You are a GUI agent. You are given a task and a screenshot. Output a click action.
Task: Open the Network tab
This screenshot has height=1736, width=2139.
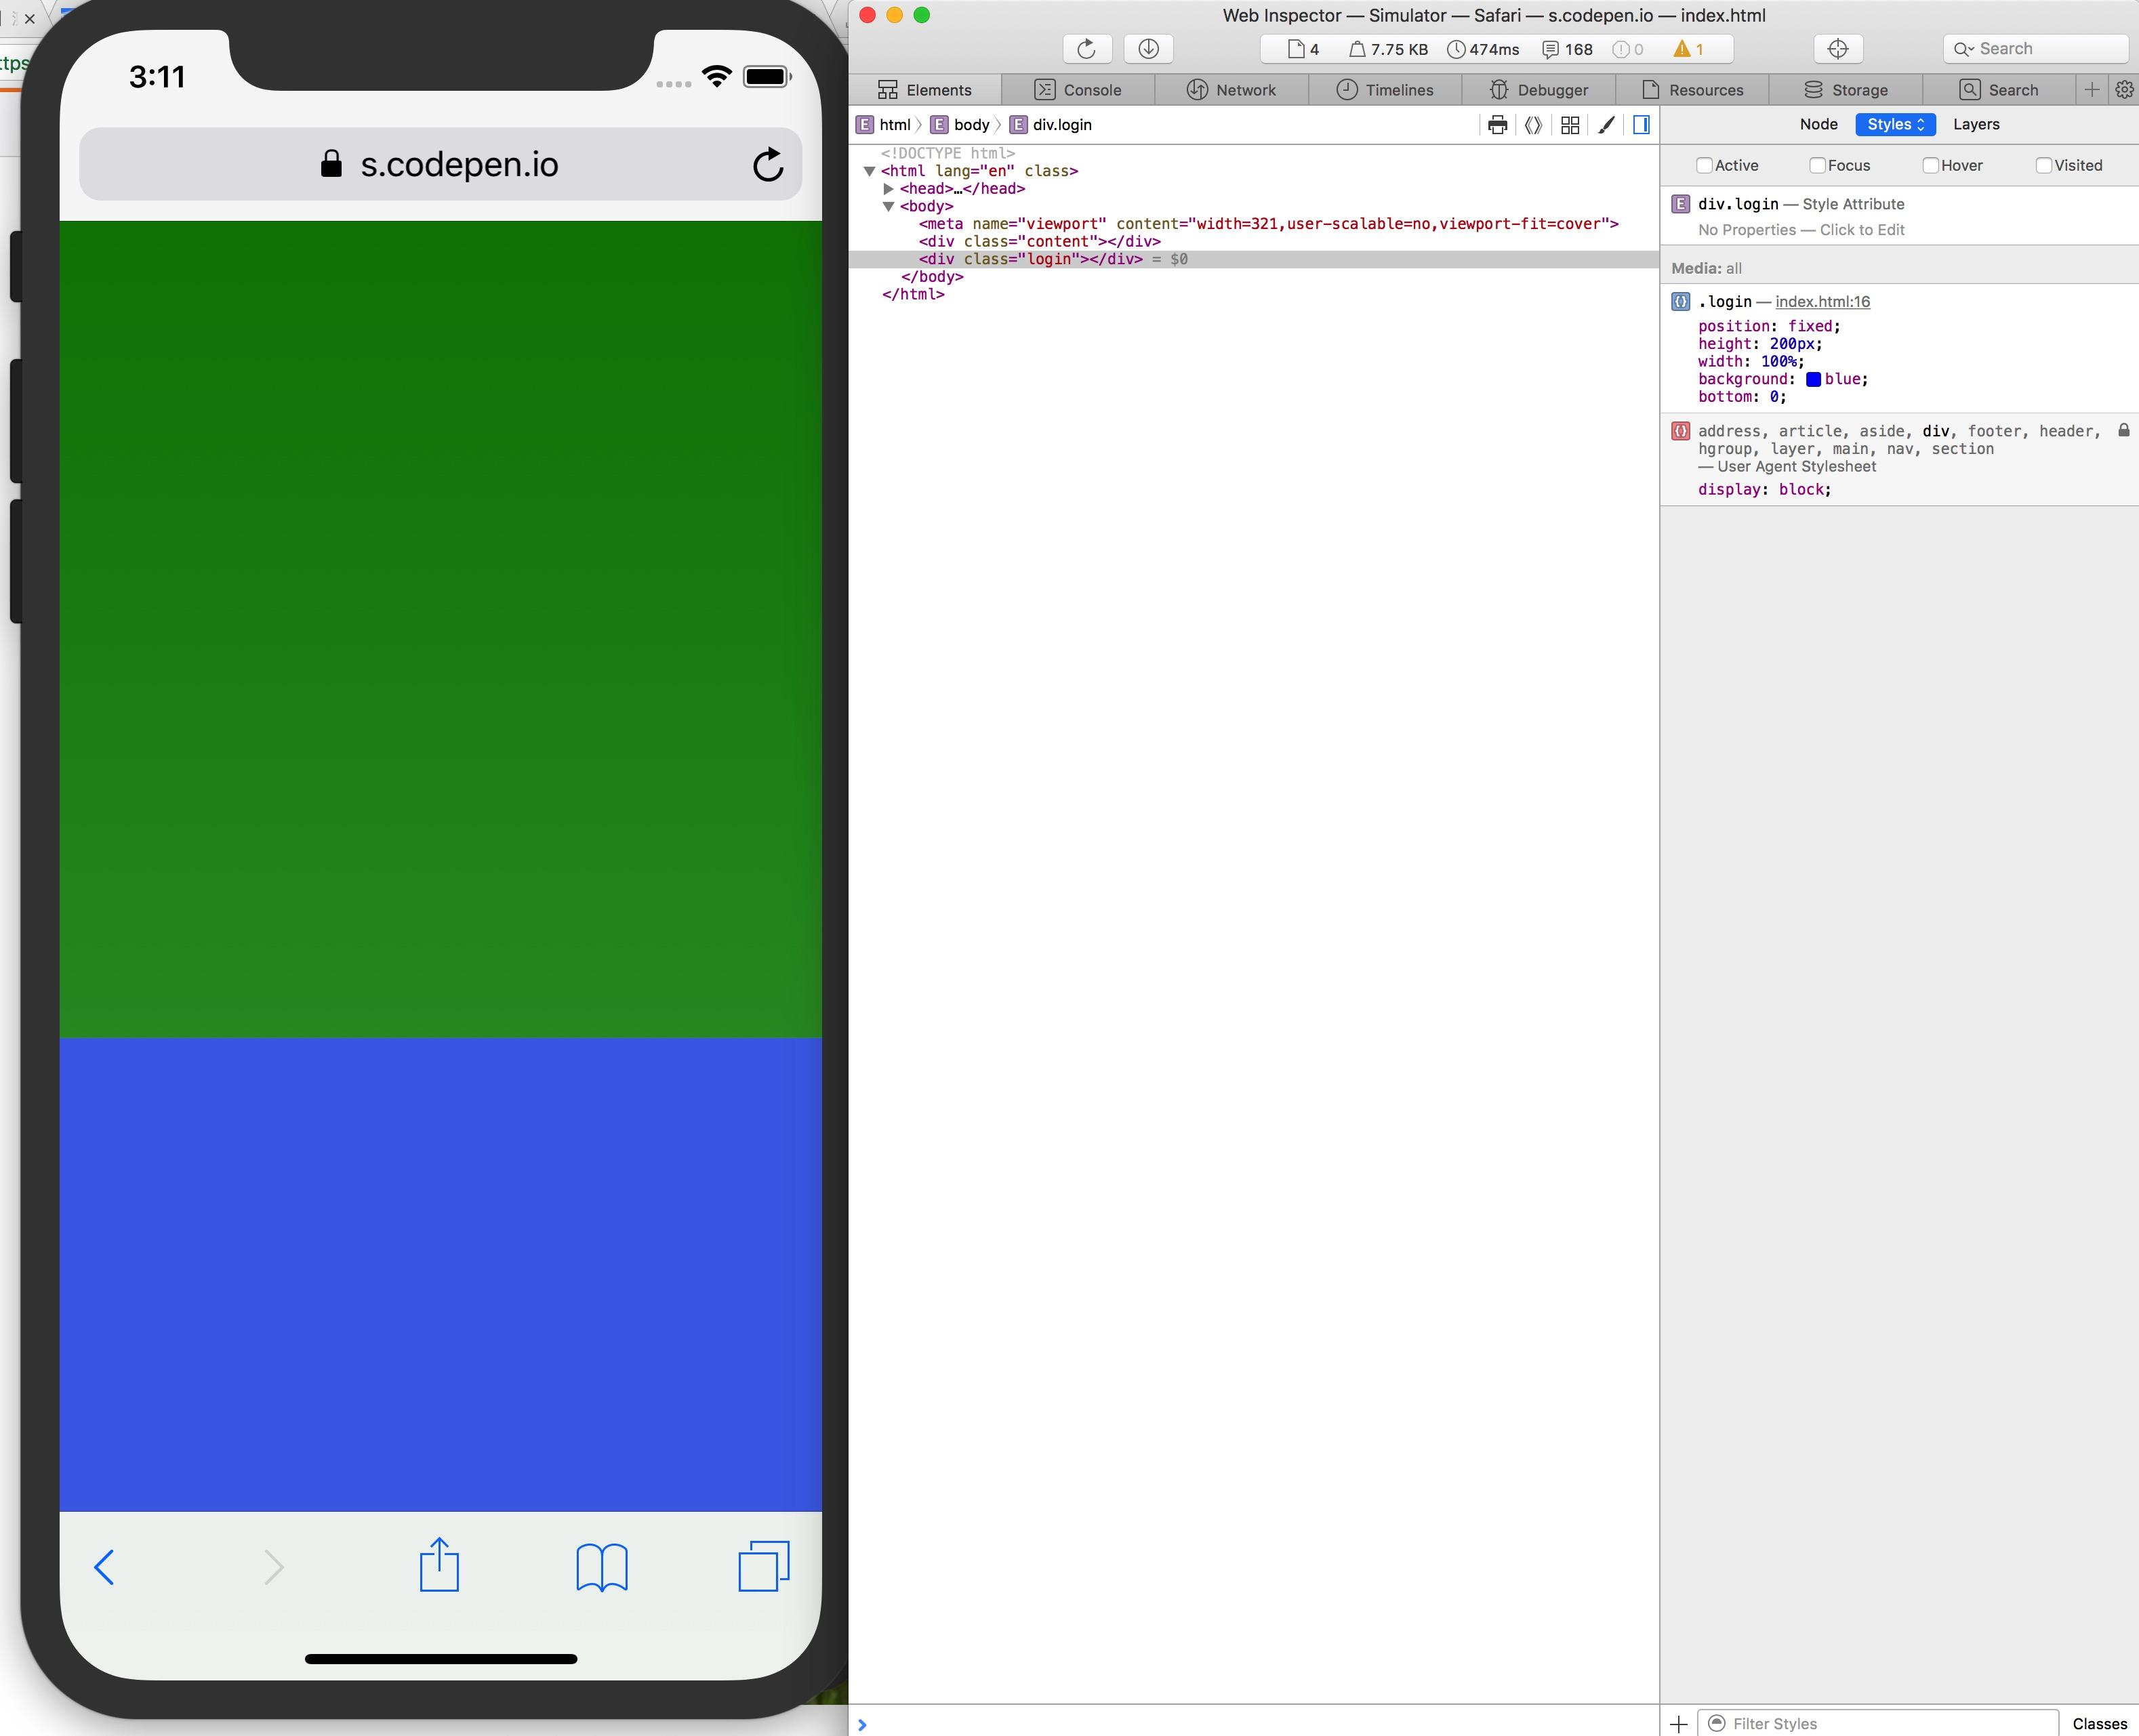pos(1231,90)
